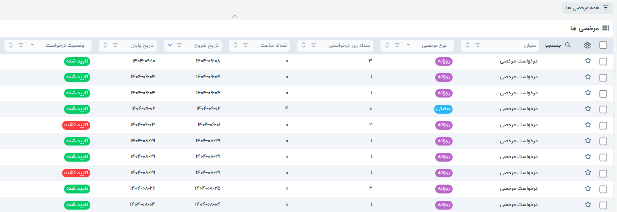Star the hourly (ساعتی) leave row
Screen dimensions: 617x212
pos(588,109)
